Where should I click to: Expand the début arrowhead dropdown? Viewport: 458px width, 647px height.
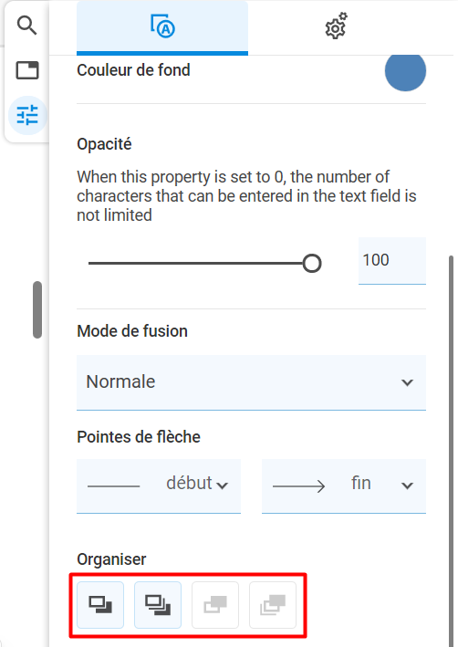tap(159, 486)
